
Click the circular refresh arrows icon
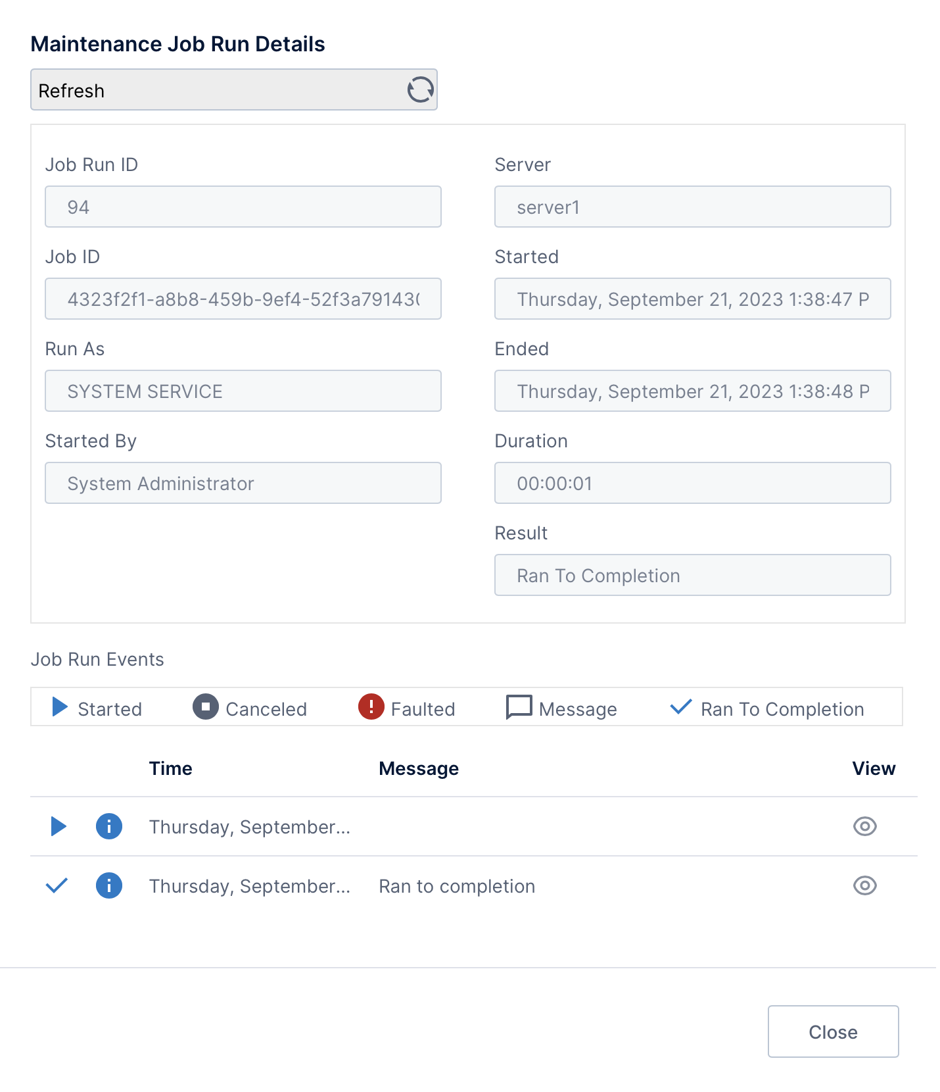click(x=420, y=90)
